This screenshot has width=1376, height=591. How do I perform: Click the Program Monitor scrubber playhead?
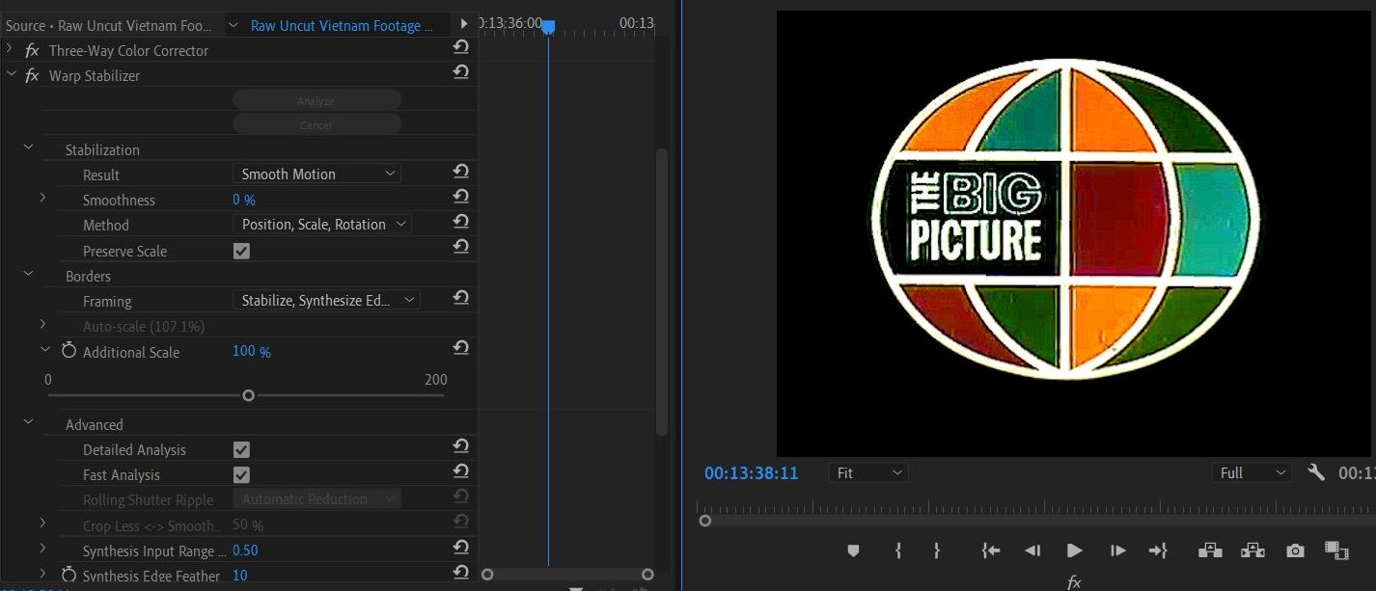coord(705,521)
